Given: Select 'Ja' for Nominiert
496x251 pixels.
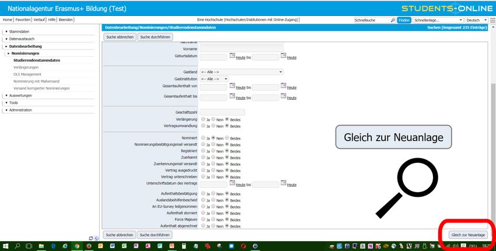Looking at the screenshot, I should click(203, 138).
